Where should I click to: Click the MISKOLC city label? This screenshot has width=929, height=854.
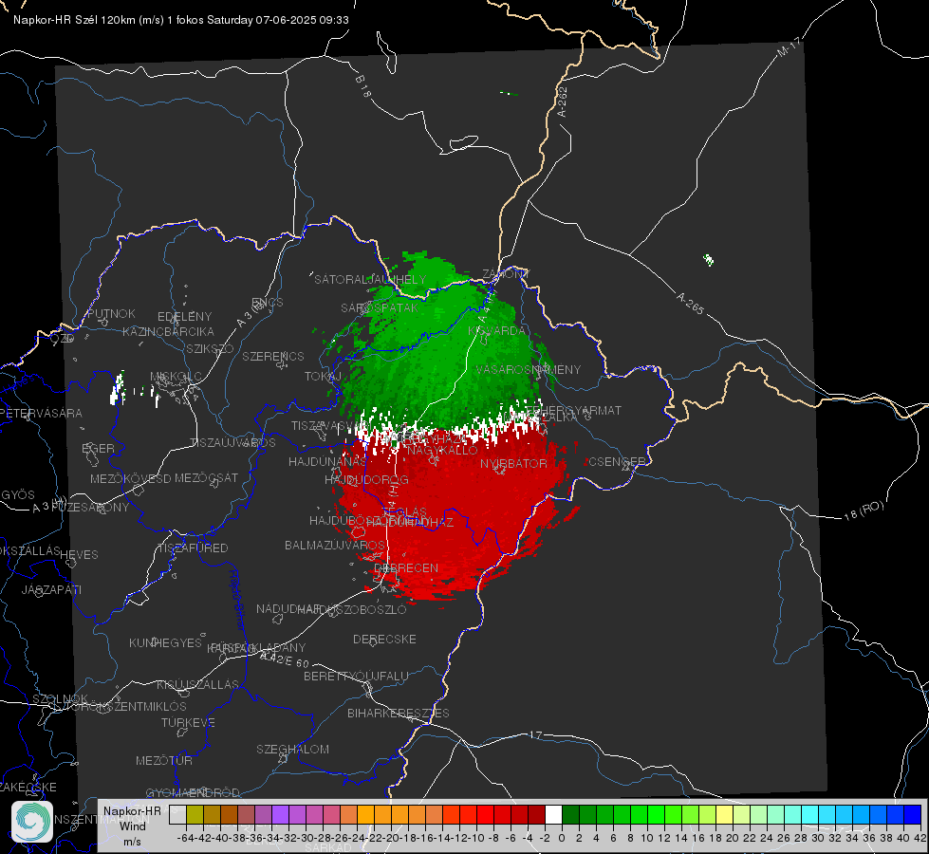click(176, 377)
